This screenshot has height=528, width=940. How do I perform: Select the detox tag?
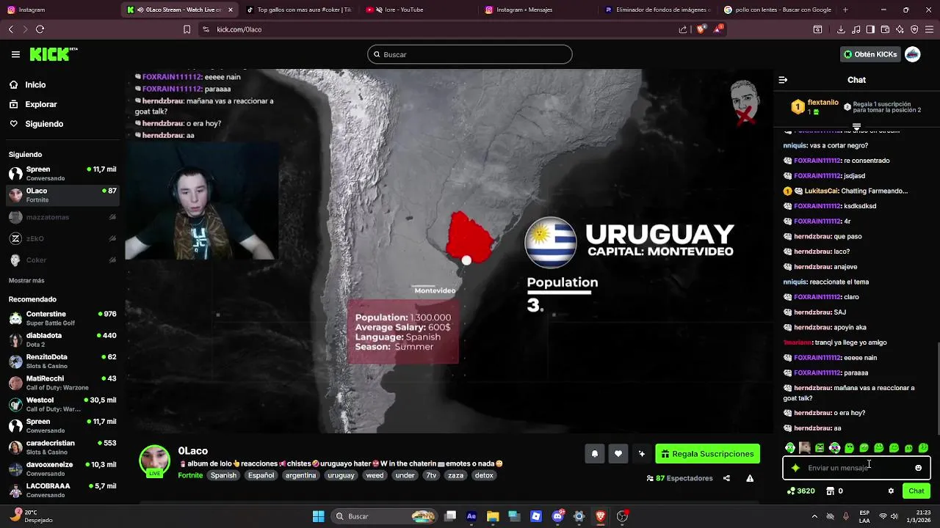[x=484, y=475]
